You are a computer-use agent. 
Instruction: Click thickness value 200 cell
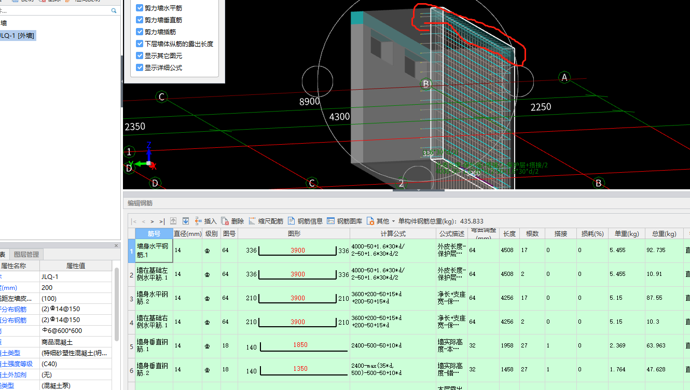tap(76, 287)
